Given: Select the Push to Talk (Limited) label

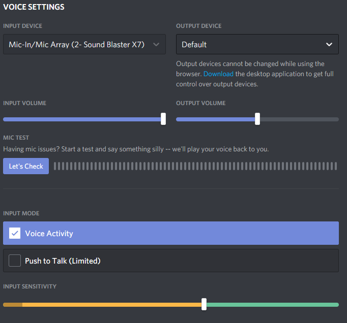Looking at the screenshot, I should [x=63, y=261].
